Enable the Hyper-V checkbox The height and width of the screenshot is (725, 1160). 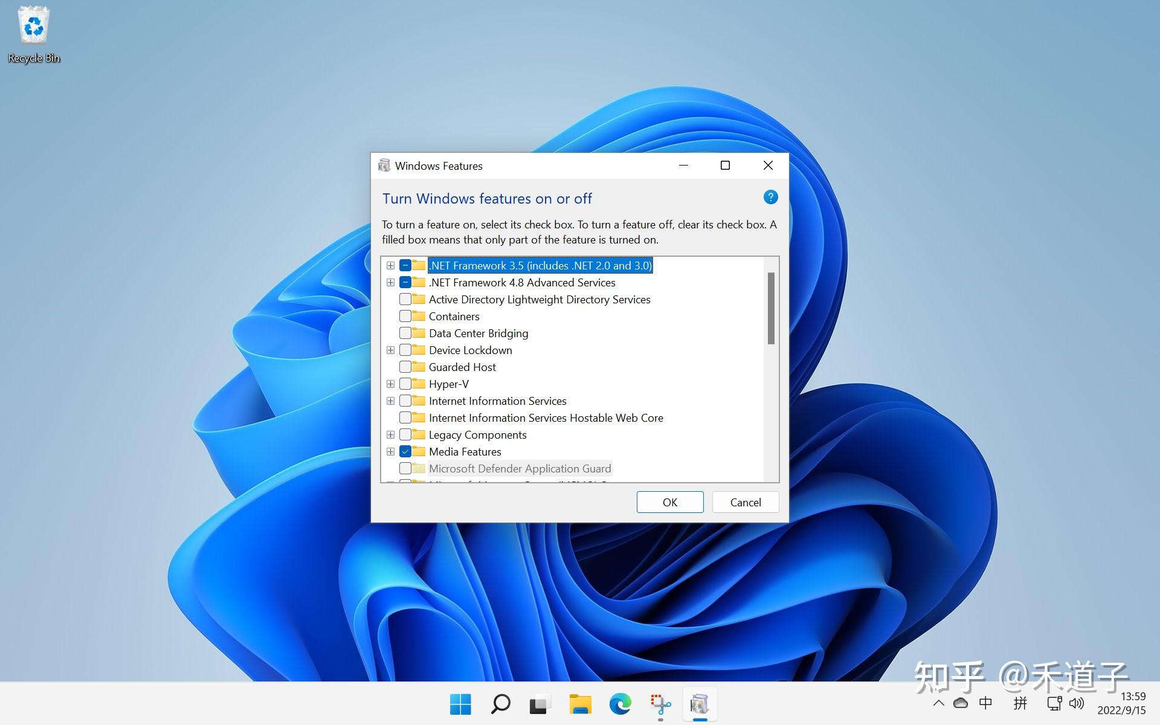click(x=405, y=384)
